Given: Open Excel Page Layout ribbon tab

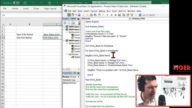Looking at the screenshot, I should click(50, 9).
